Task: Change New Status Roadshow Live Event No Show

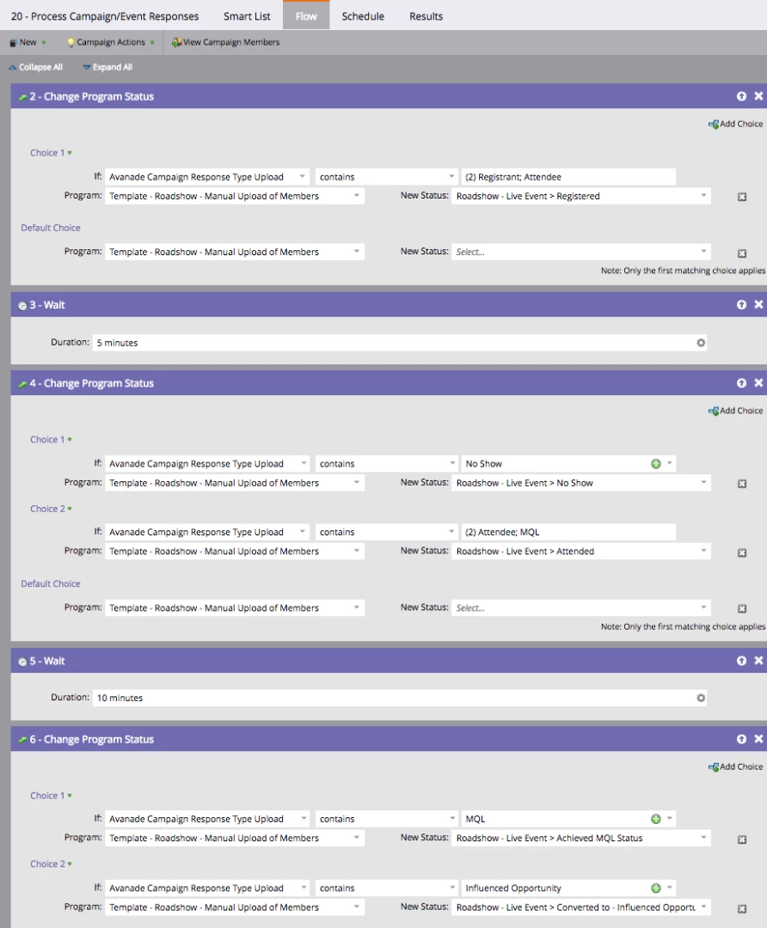Action: [581, 483]
